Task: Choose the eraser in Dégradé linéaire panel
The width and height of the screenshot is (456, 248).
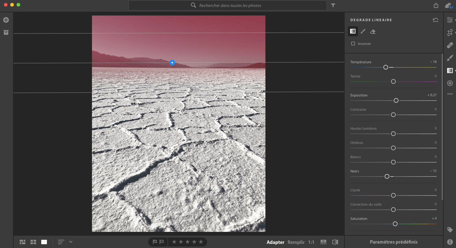Action: [x=373, y=31]
